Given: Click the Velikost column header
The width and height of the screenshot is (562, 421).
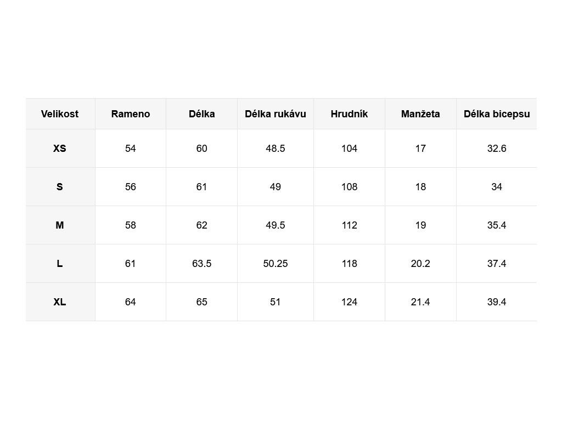Looking at the screenshot, I should point(60,114).
